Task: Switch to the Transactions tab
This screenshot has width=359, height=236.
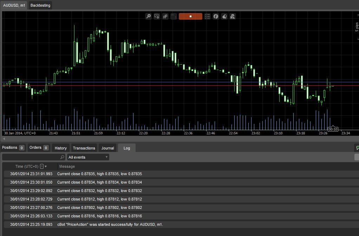Action: pos(84,148)
